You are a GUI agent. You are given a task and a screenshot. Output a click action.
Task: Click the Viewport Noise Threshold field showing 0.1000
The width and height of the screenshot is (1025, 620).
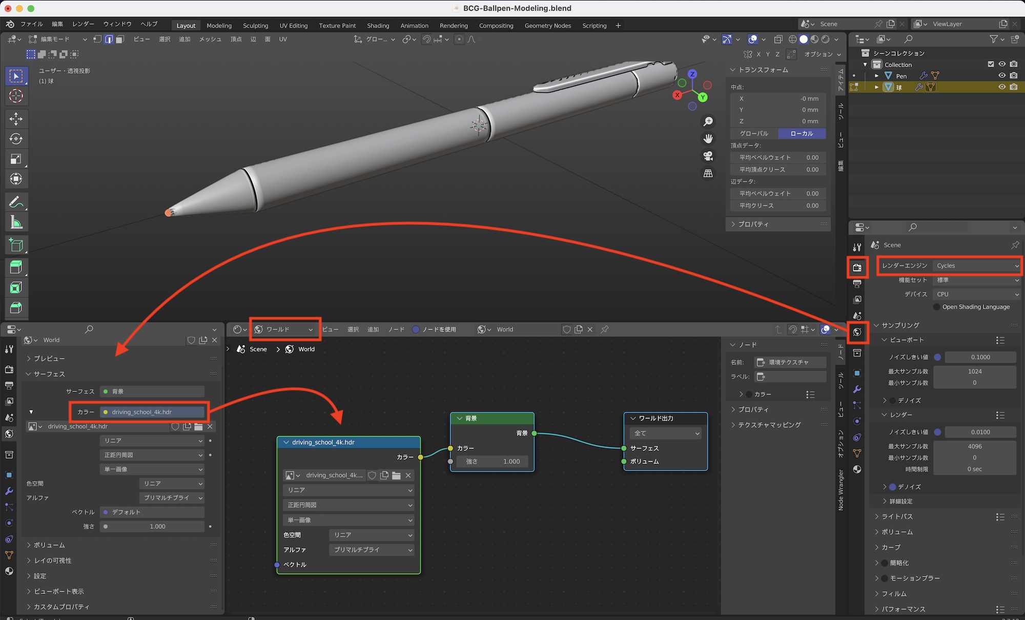[x=980, y=357]
